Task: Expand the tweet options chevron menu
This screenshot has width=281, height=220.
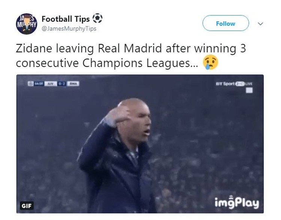Action: [x=260, y=24]
